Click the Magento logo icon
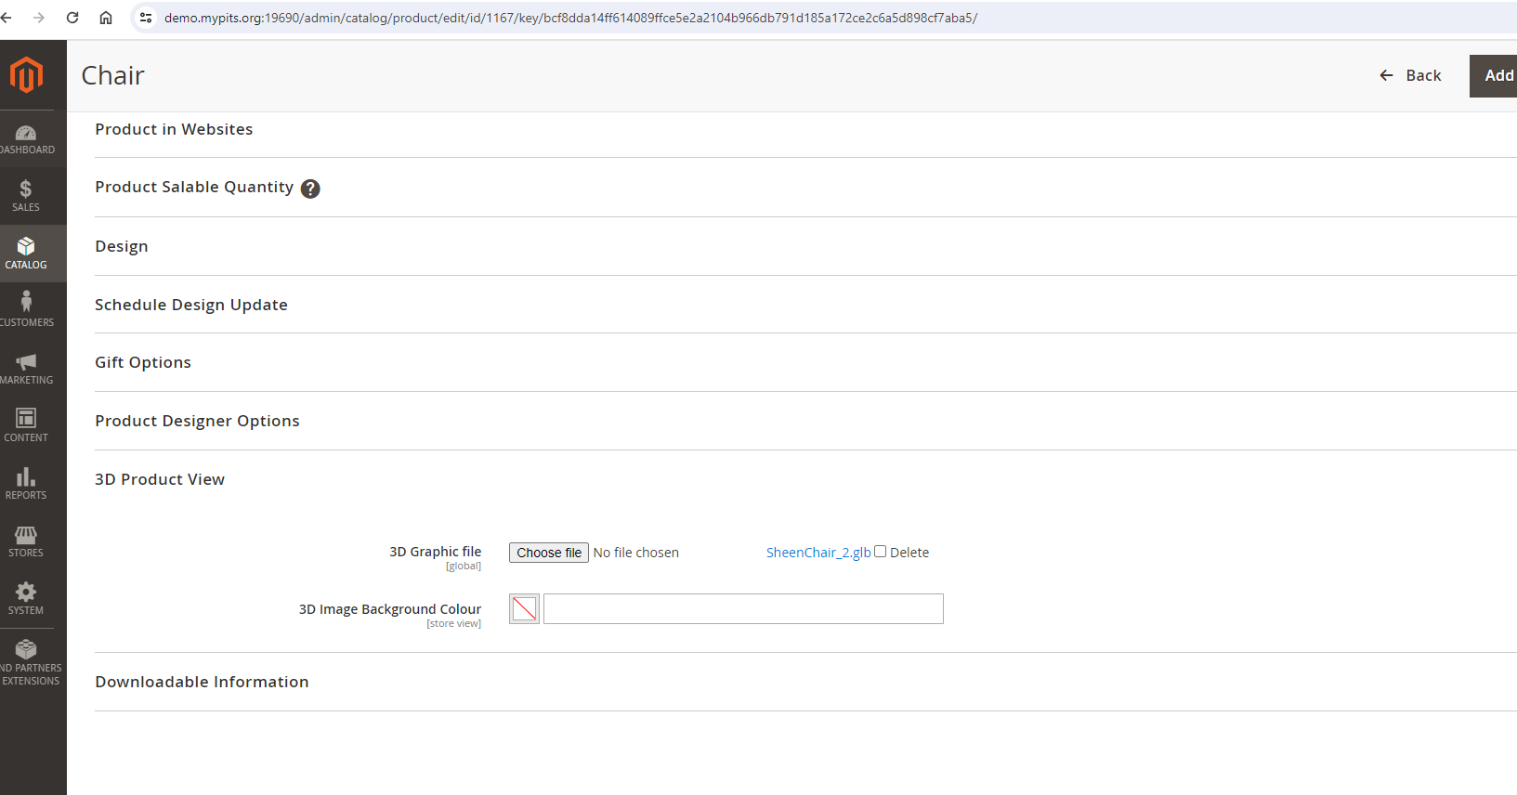The width and height of the screenshot is (1517, 795). [26, 74]
